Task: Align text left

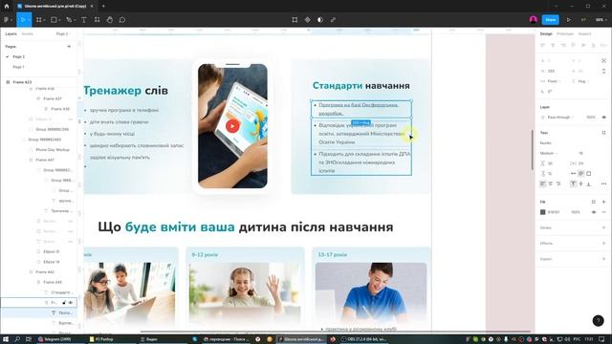Action: (542, 183)
